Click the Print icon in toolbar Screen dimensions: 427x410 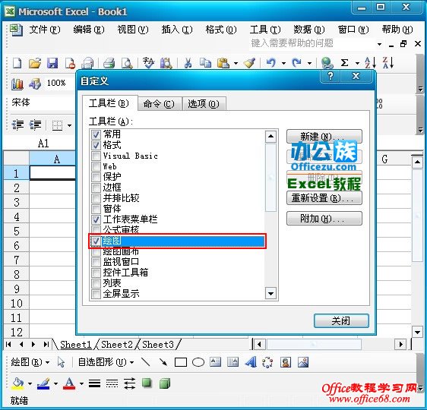coord(109,63)
